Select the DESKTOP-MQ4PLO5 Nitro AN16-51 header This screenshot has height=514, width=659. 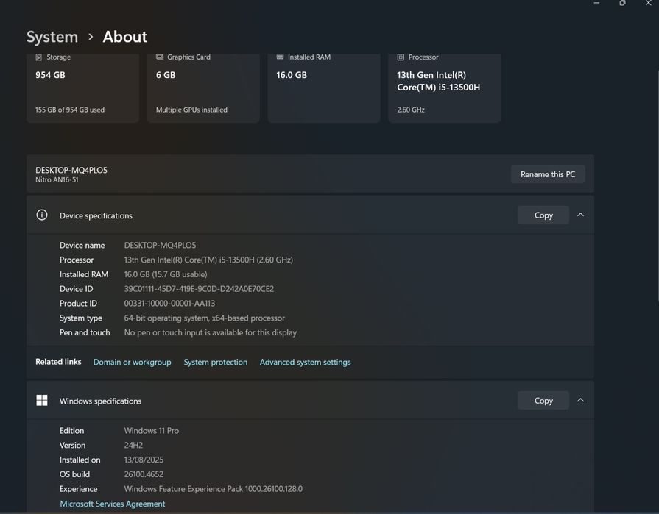click(310, 174)
